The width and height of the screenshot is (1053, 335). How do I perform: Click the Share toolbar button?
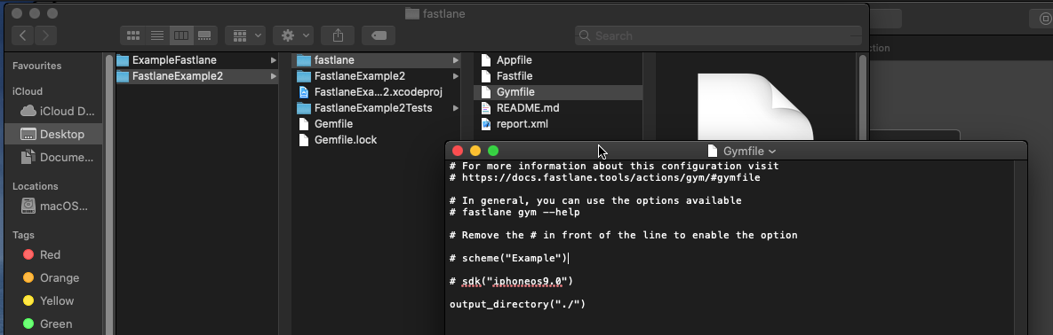[338, 35]
